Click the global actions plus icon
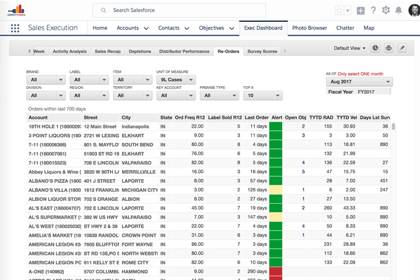 click(361, 11)
